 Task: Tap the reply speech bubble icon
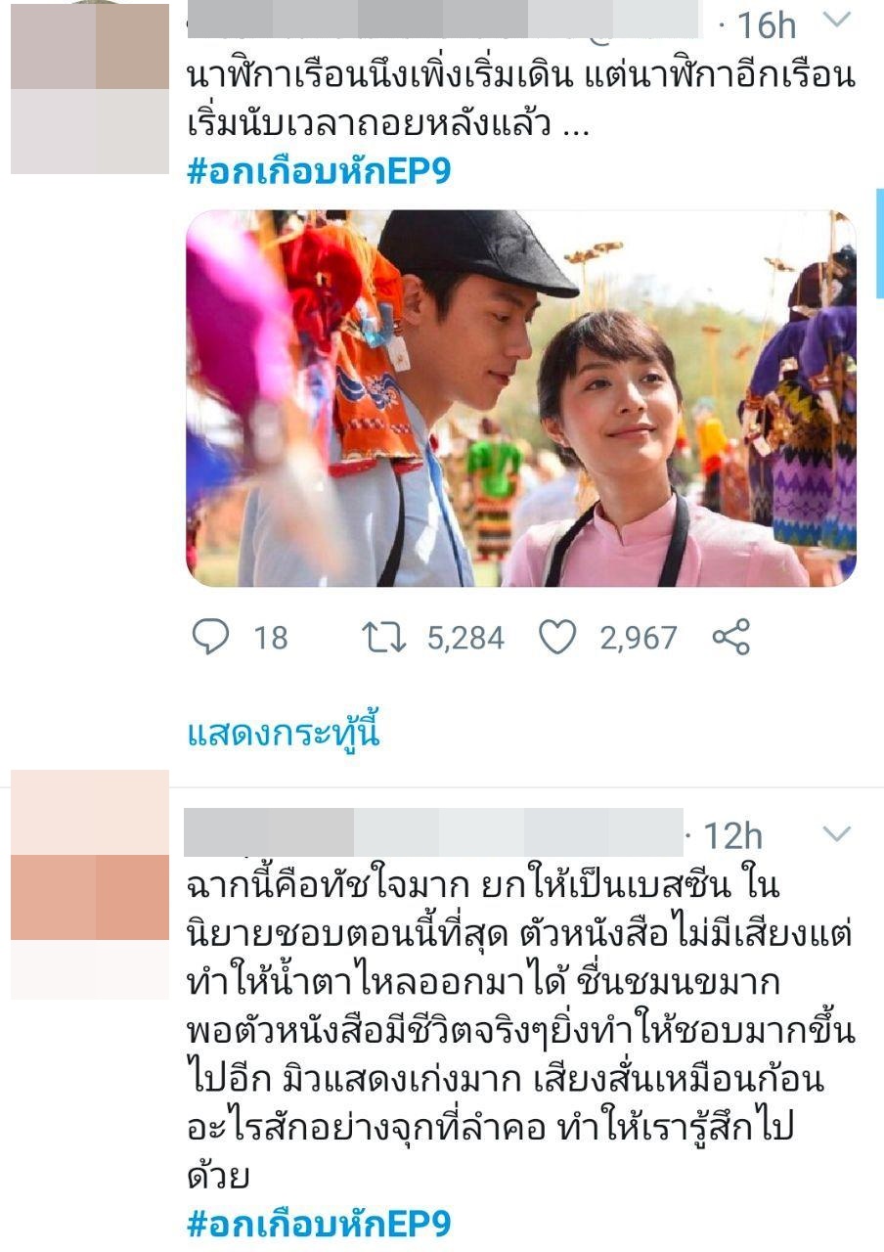click(x=209, y=639)
